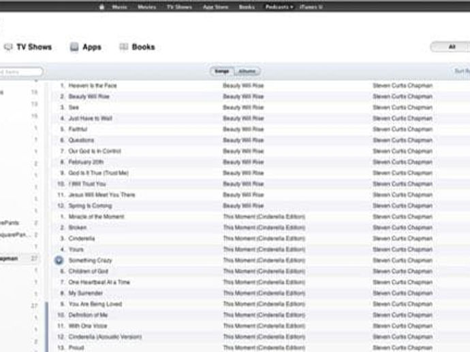Viewport: 470px width, 352px height.
Task: Open the Apps purchased category label
Action: [92, 47]
